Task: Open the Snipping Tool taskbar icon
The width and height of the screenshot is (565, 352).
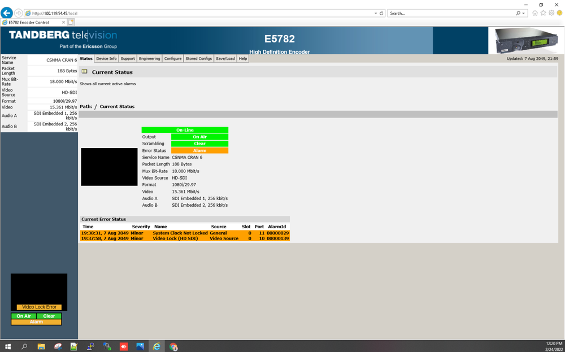Action: coord(58,346)
